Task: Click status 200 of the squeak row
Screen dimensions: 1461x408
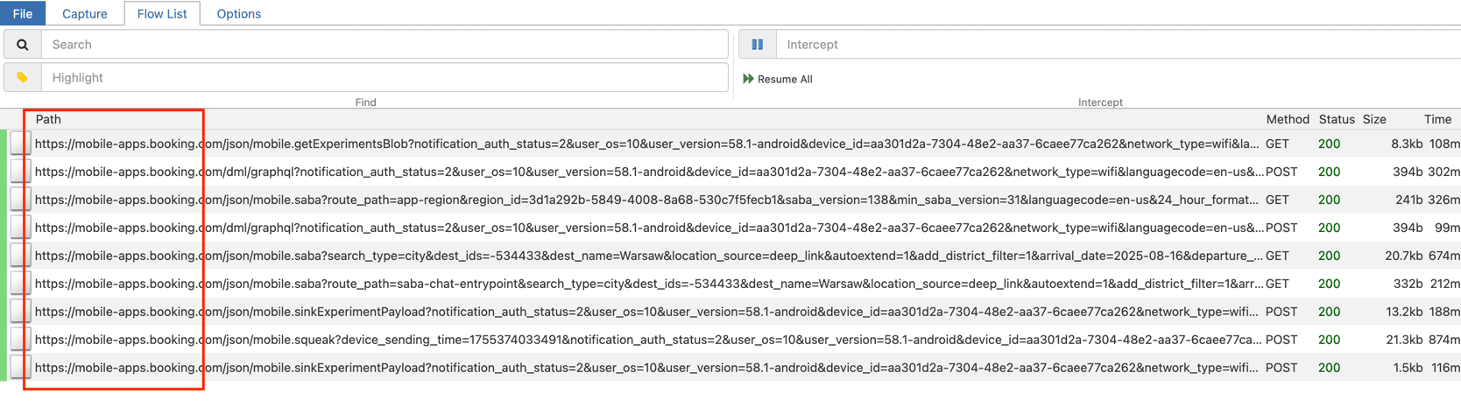Action: [1329, 340]
